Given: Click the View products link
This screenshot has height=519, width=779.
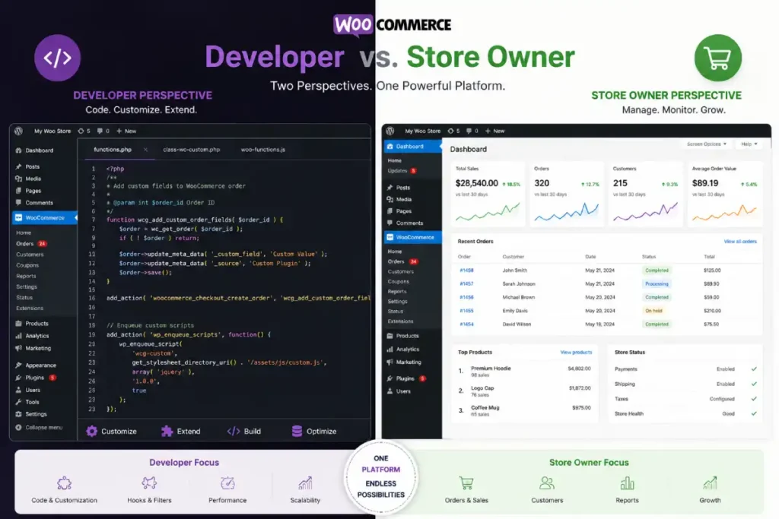Looking at the screenshot, I should tap(577, 353).
